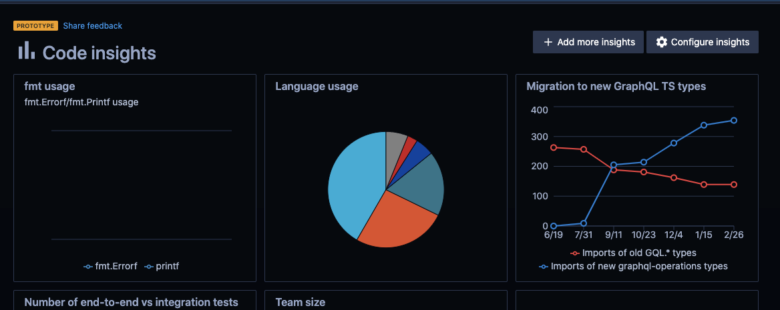
Task: Open Configure insights
Action: pos(703,42)
